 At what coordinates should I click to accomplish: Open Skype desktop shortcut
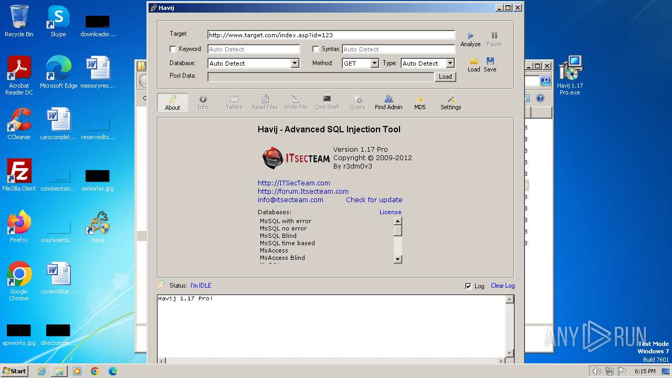point(58,21)
